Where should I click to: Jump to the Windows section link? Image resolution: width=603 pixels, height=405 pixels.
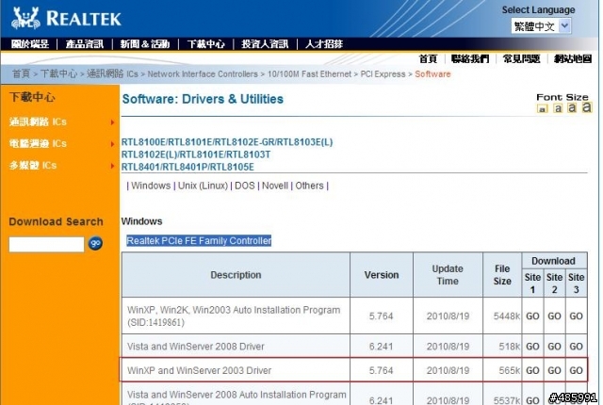coord(151,186)
